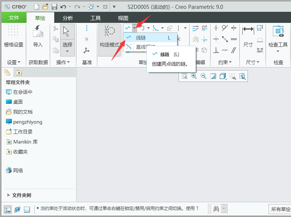The width and height of the screenshot is (291, 217).
Task: Open the redo history dropdown arrow
Action: (84, 7)
